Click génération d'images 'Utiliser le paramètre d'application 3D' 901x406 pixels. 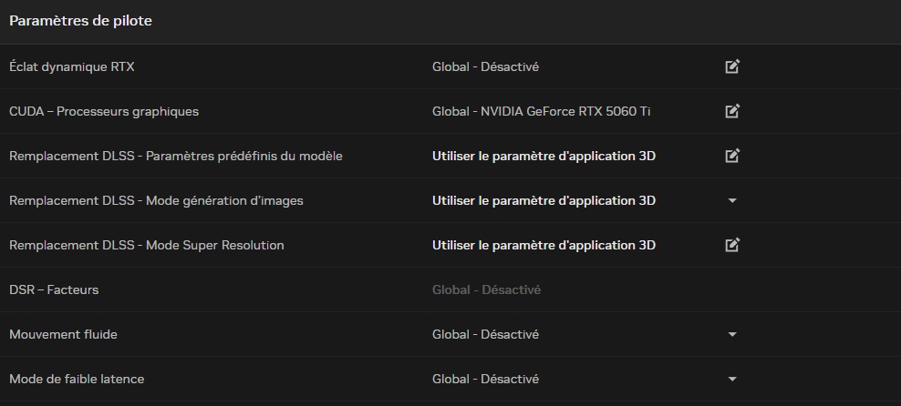(x=544, y=200)
